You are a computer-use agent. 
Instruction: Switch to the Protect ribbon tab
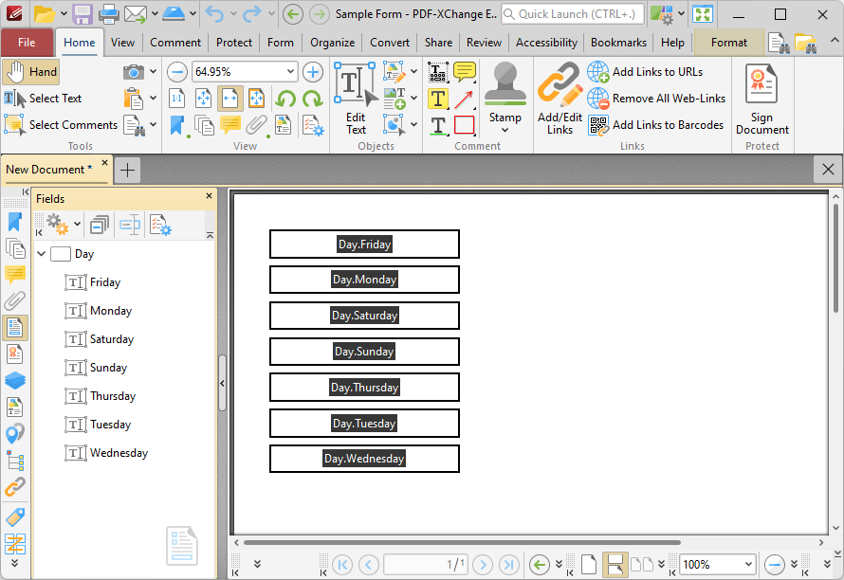pyautogui.click(x=233, y=43)
